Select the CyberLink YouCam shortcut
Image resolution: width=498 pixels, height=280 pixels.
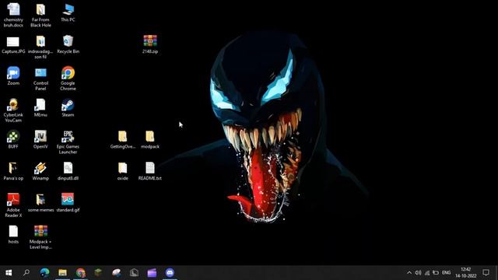[x=13, y=105]
